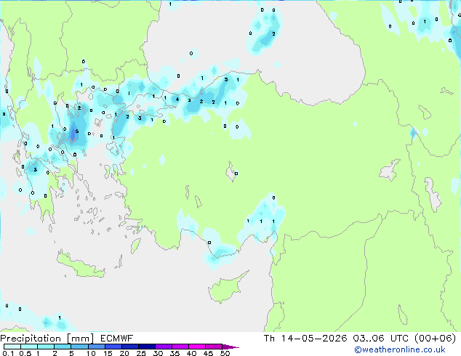Screen dimensions: 461x356
Task: Click the "ECMWF" model label
Action: pyautogui.click(x=116, y=339)
